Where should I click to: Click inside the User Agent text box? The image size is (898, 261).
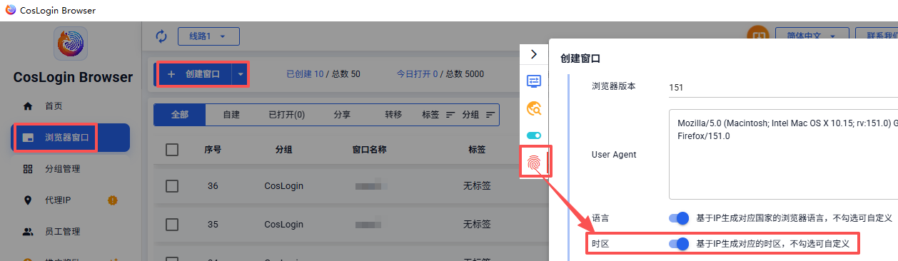pos(783,154)
